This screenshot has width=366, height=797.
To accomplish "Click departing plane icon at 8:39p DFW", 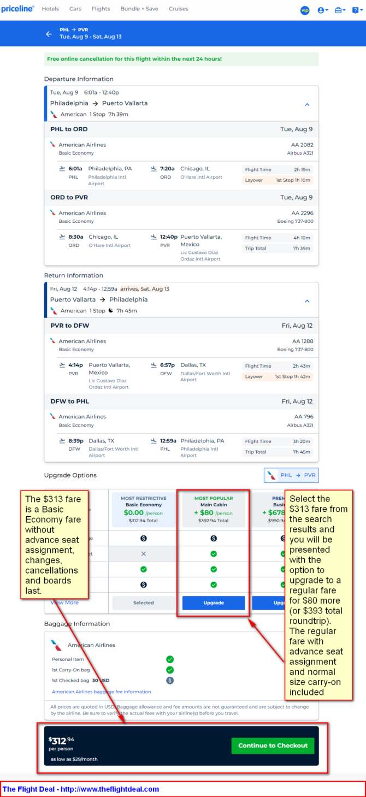I will pos(62,440).
